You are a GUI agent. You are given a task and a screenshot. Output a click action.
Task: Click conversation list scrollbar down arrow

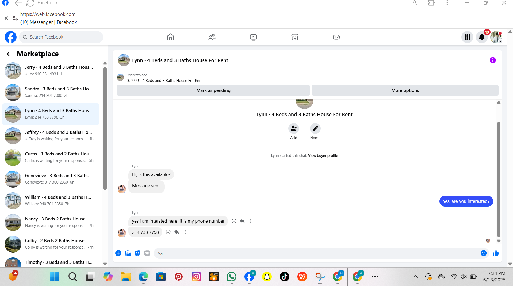click(105, 264)
